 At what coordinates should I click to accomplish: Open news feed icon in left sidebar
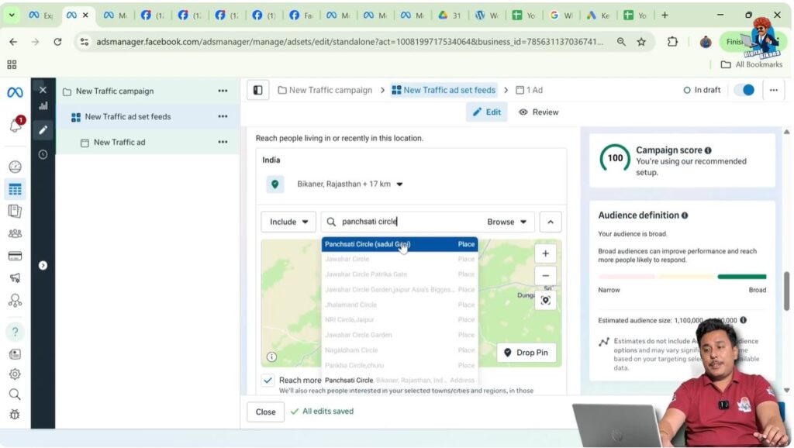click(x=16, y=354)
